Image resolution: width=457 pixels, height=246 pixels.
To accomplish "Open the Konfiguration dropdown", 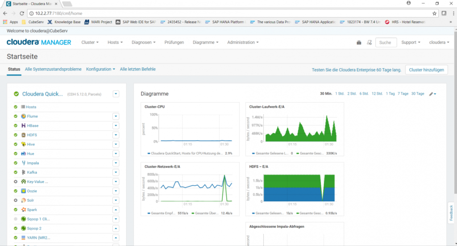I will coord(100,69).
